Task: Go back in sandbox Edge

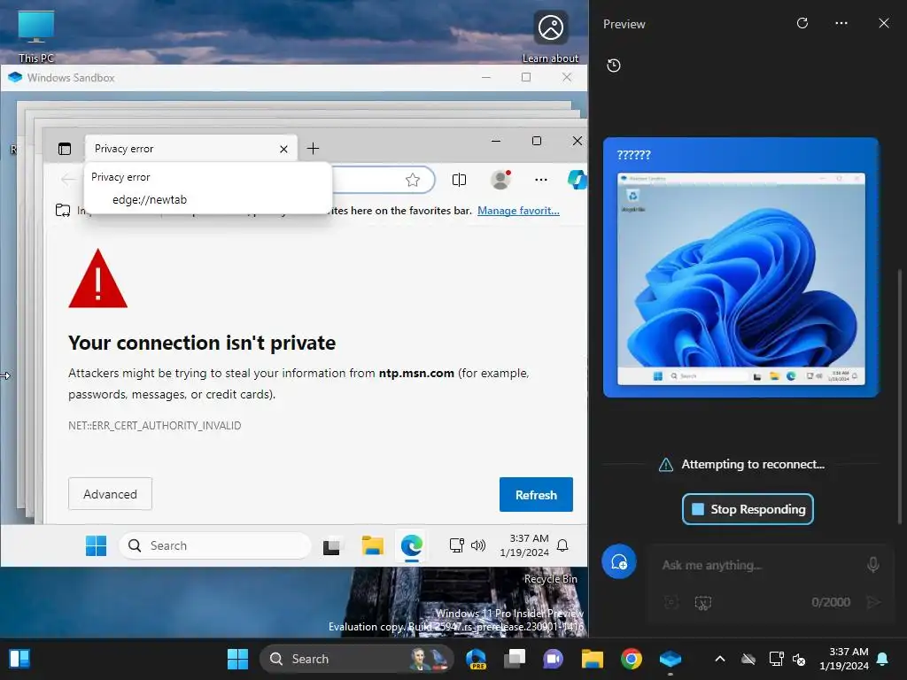Action: pyautogui.click(x=67, y=180)
